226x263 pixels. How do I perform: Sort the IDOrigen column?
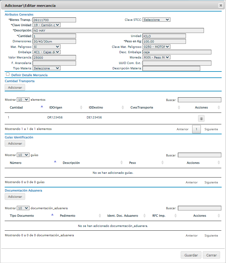(x=81, y=108)
